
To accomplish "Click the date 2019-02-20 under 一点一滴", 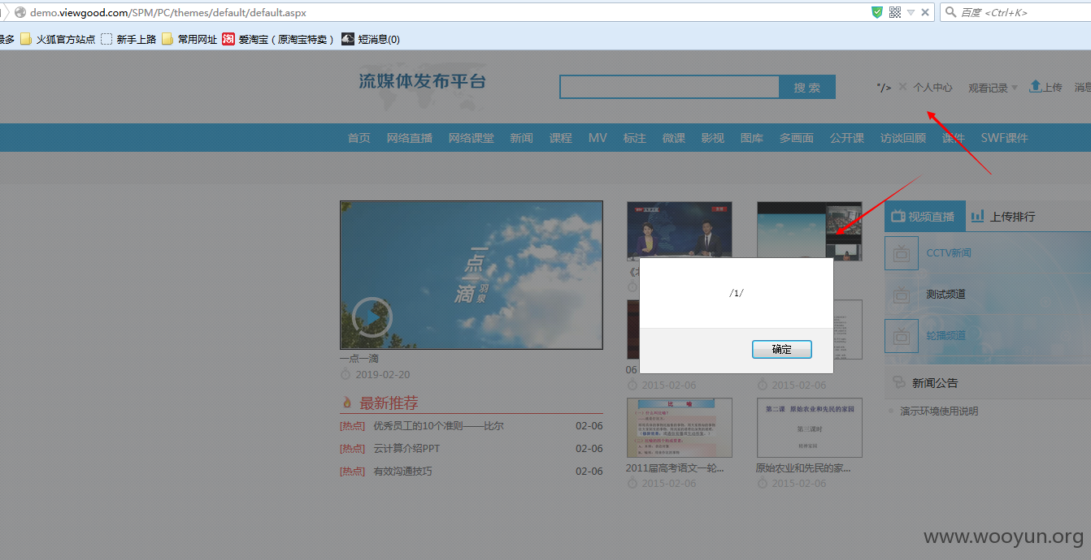I will coord(382,375).
